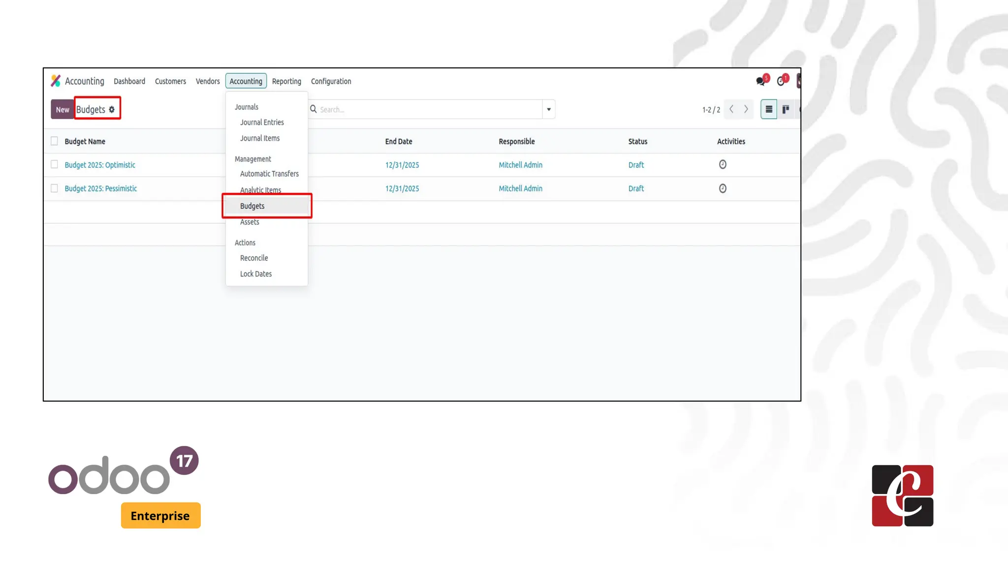Click the search magnifier icon
The width and height of the screenshot is (1008, 567).
click(314, 109)
